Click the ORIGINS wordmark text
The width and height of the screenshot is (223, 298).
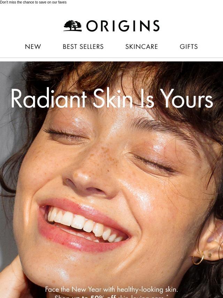pos(123,26)
